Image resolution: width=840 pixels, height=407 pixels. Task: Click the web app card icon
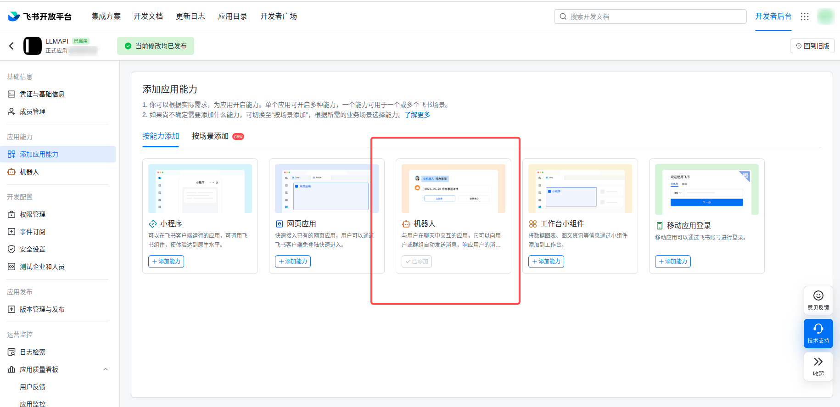pyautogui.click(x=280, y=224)
